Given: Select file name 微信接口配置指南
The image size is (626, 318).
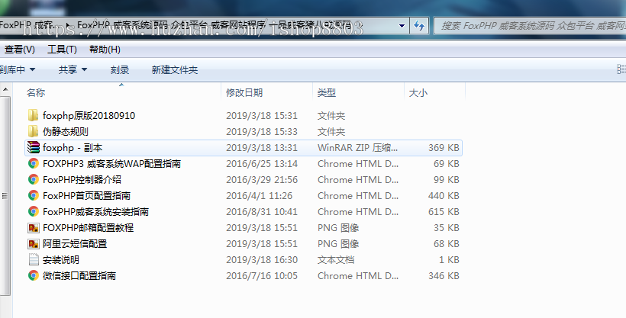Looking at the screenshot, I should [79, 276].
